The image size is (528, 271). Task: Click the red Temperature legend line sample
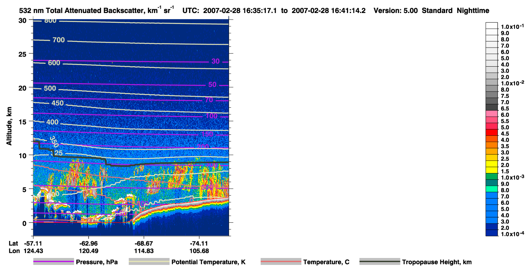coord(281,262)
